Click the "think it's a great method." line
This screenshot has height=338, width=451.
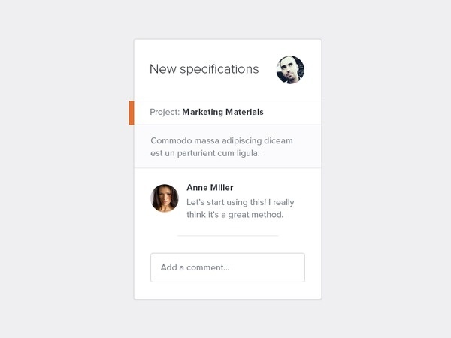(x=235, y=215)
